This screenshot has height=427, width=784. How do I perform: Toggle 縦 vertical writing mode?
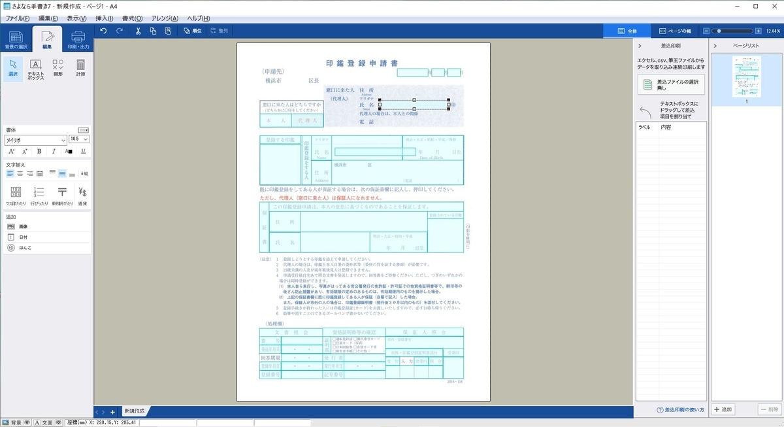(84, 173)
